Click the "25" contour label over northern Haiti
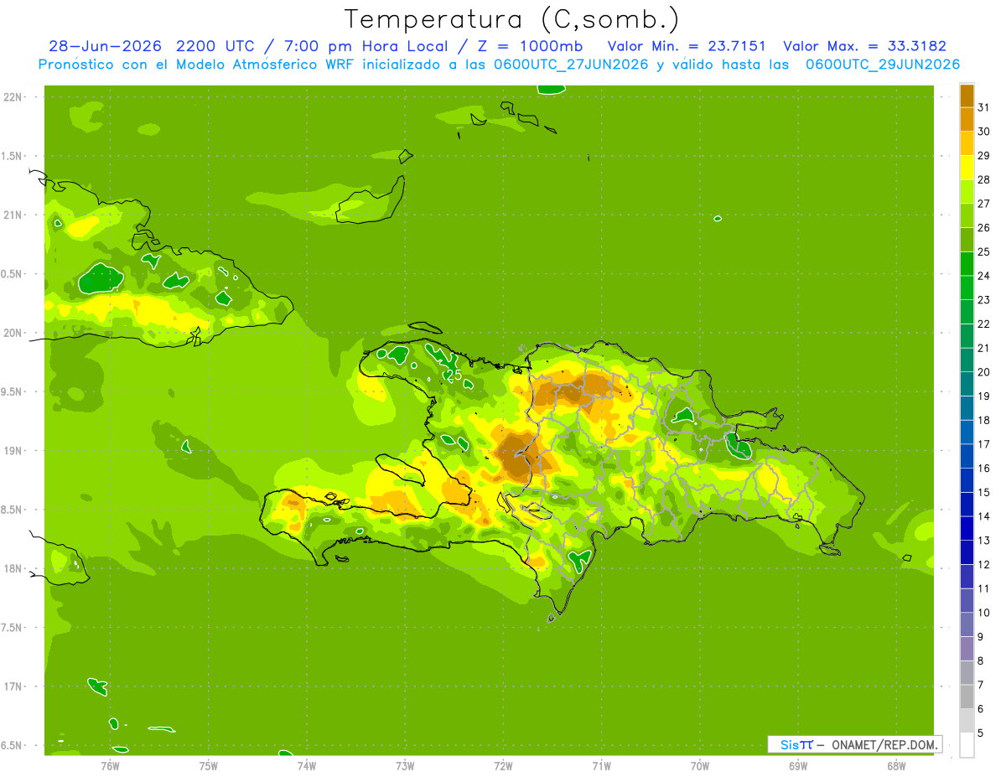 tap(454, 376)
